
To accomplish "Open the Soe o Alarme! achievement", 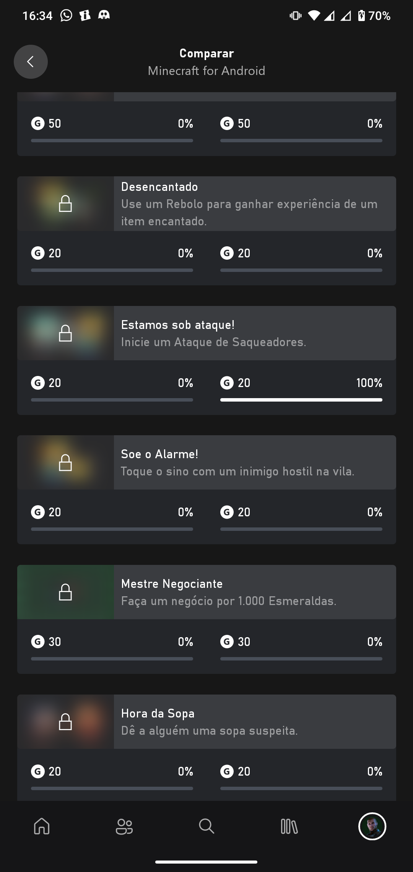I will pyautogui.click(x=159, y=454).
